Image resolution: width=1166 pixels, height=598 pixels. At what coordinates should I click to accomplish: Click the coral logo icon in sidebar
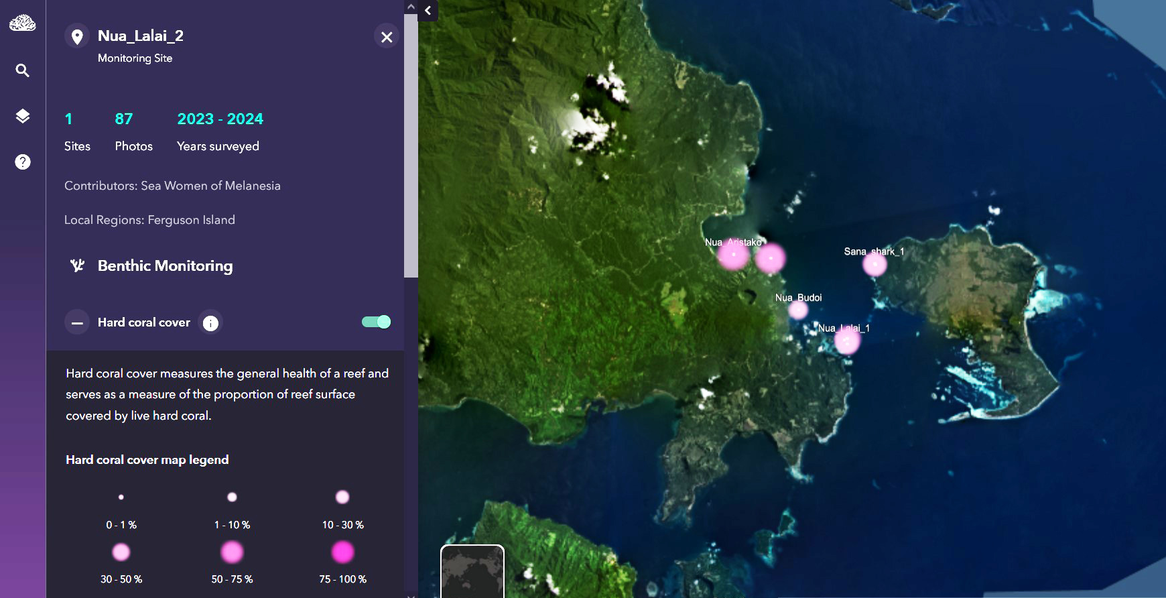click(x=23, y=23)
